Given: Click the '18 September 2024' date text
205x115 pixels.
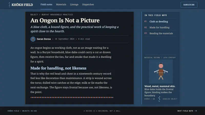Looking at the screenshot, I should (65, 39).
